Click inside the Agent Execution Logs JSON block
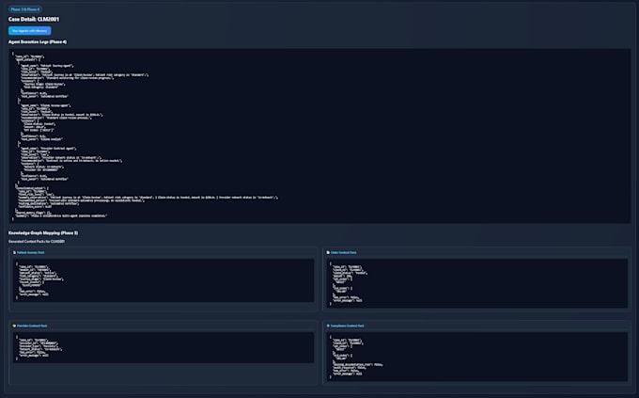Image resolution: width=639 pixels, height=398 pixels. coord(319,135)
